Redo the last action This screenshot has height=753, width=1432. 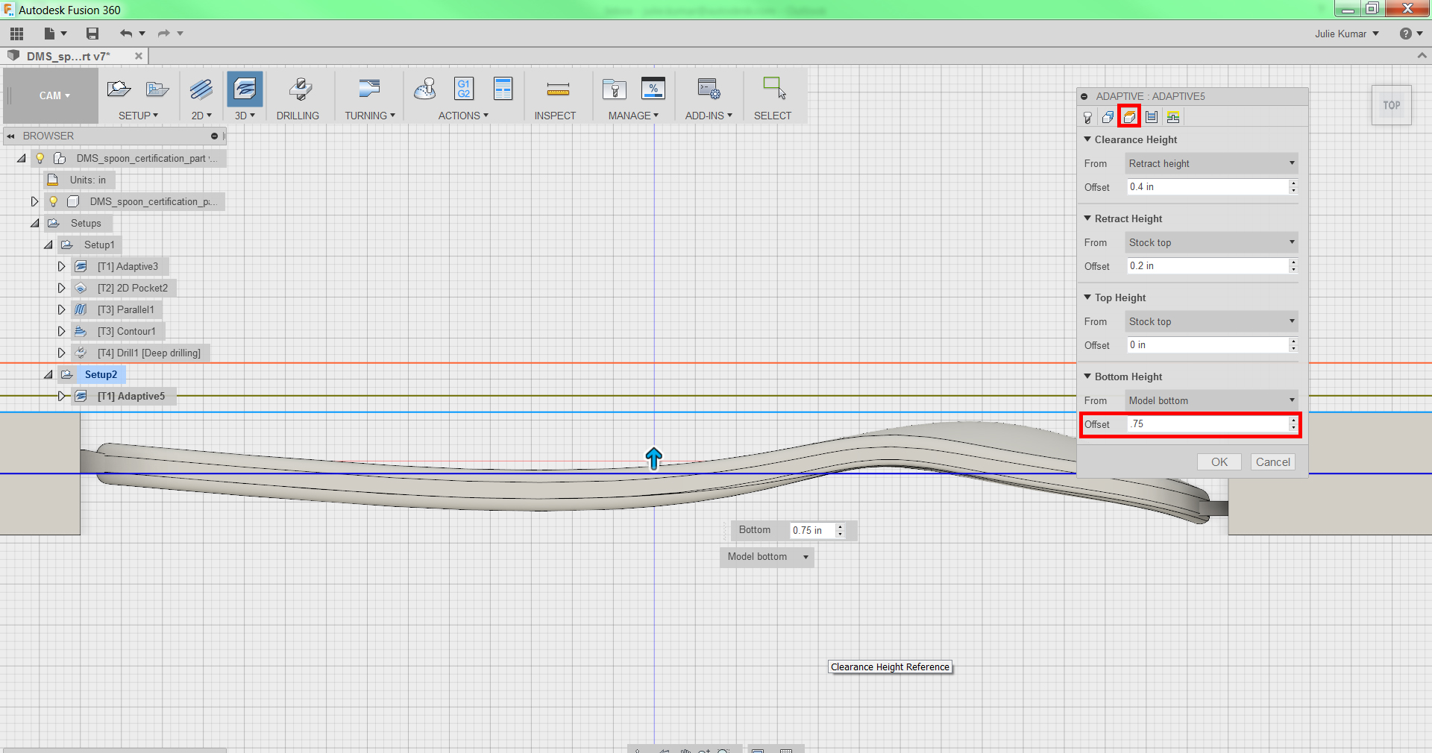coord(164,34)
